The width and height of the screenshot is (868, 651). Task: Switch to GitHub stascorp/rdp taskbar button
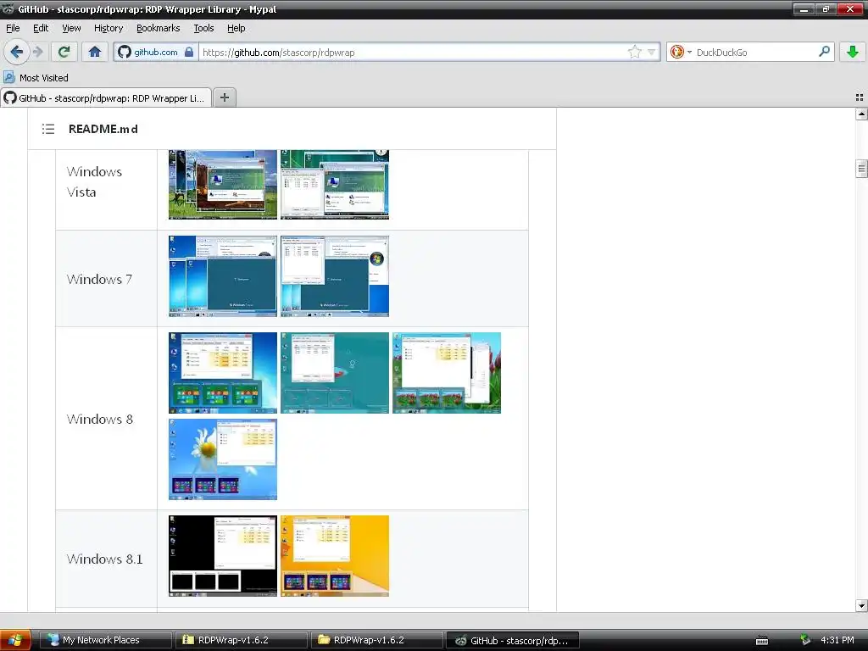click(x=512, y=640)
